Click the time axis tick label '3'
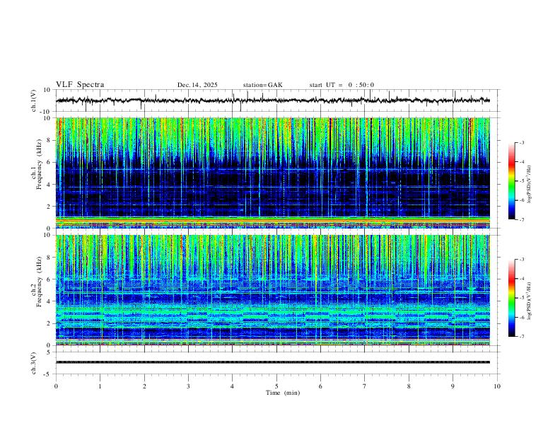560x433 pixels. tap(188, 386)
